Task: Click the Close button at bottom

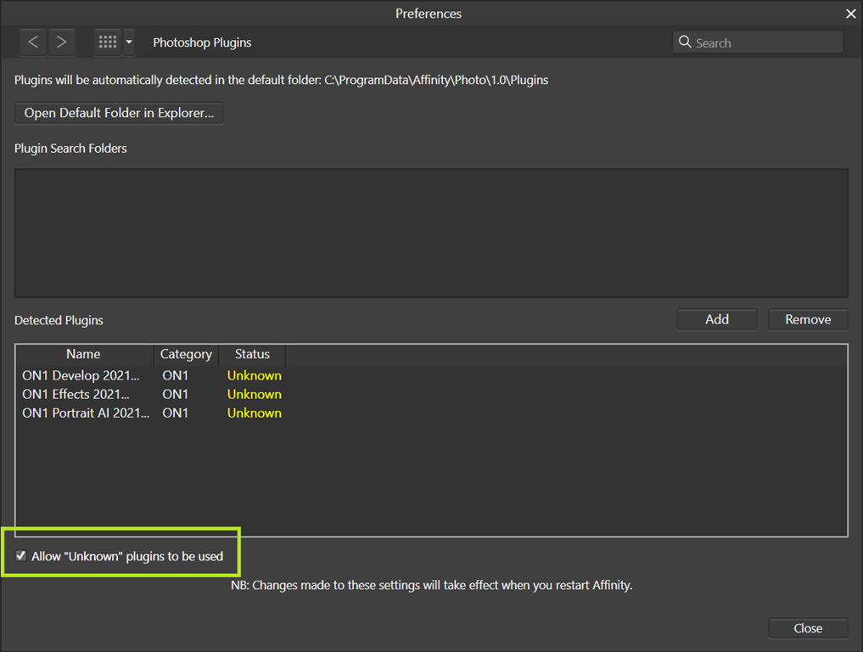Action: coord(807,628)
